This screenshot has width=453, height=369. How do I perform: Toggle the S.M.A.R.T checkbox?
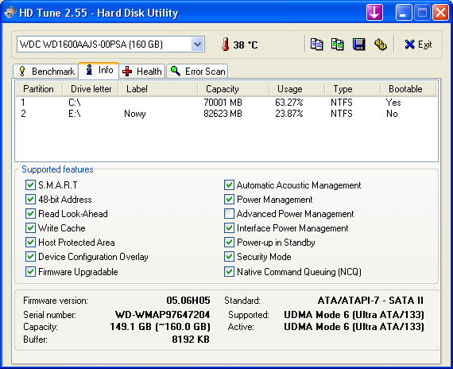30,184
